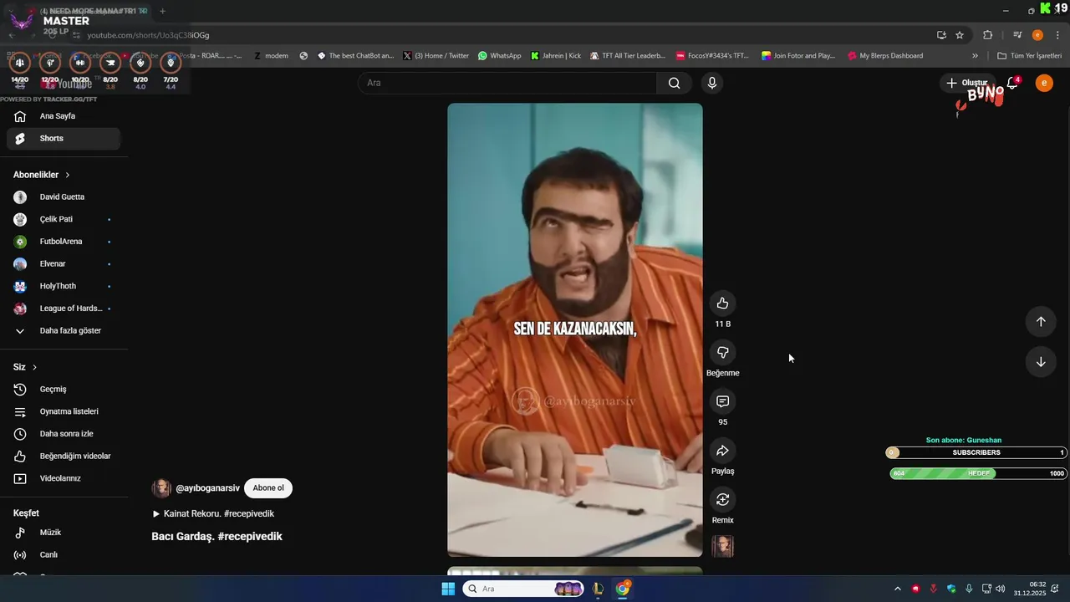Open the notifications bell
This screenshot has width=1070, height=602.
1012,83
